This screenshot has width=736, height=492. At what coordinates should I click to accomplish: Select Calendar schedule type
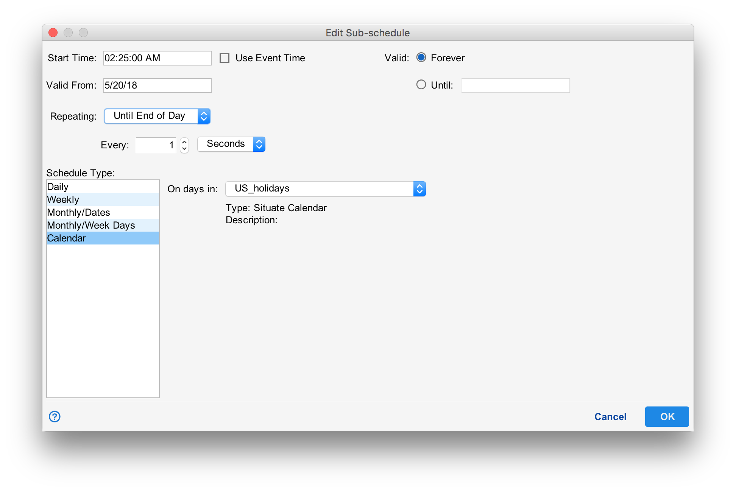pyautogui.click(x=103, y=238)
